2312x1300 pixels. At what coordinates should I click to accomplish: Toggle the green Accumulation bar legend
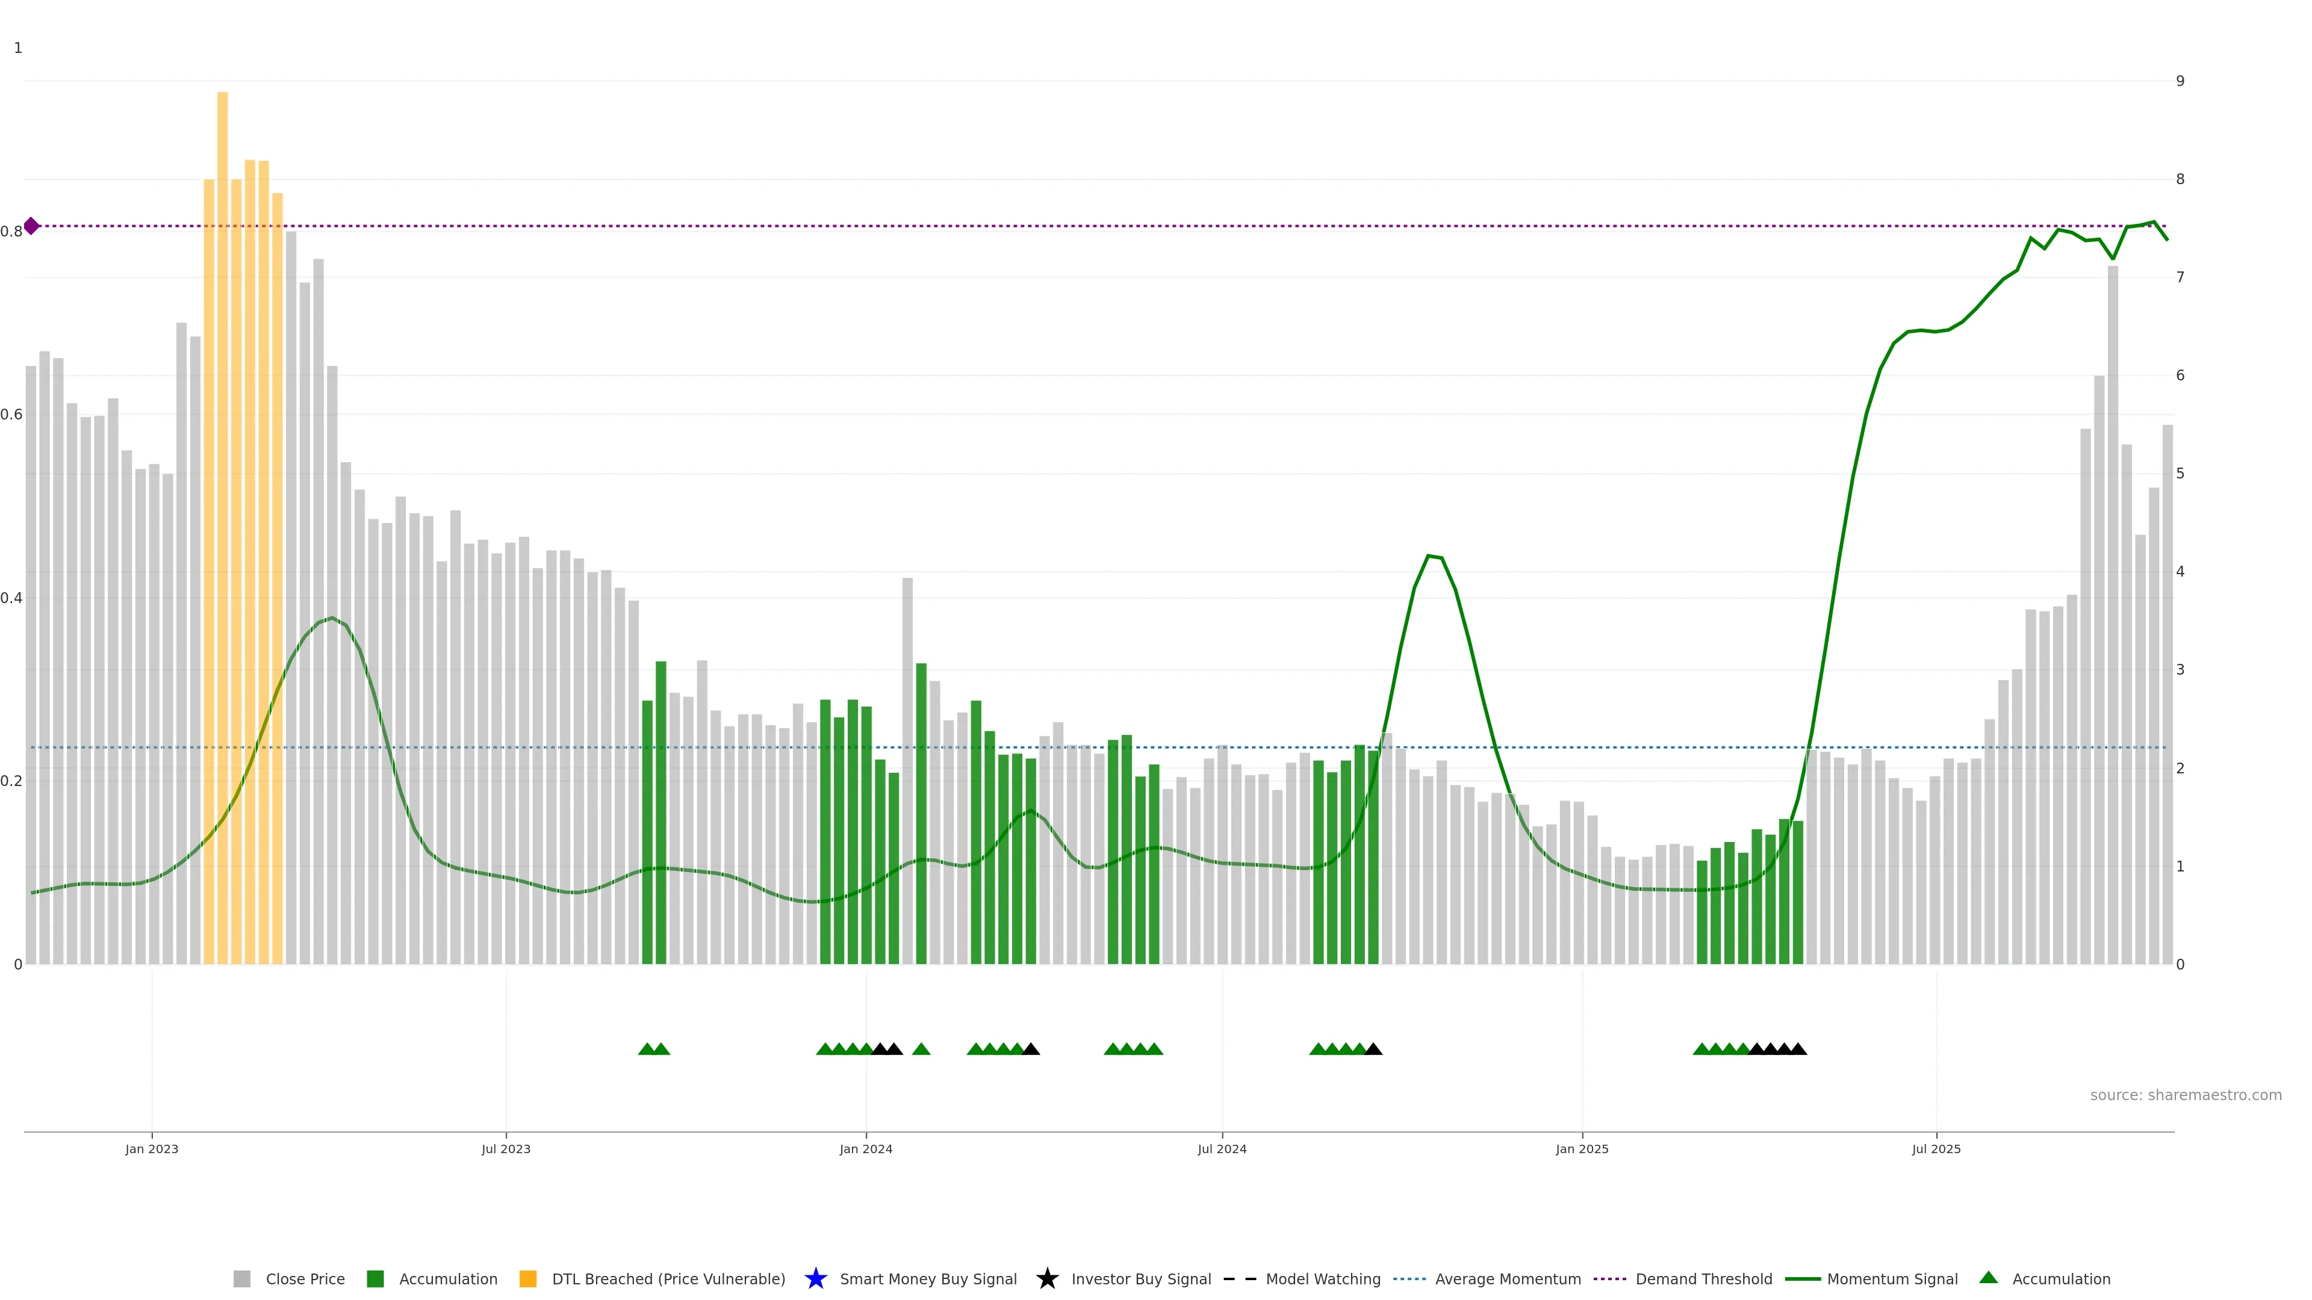pos(375,1278)
